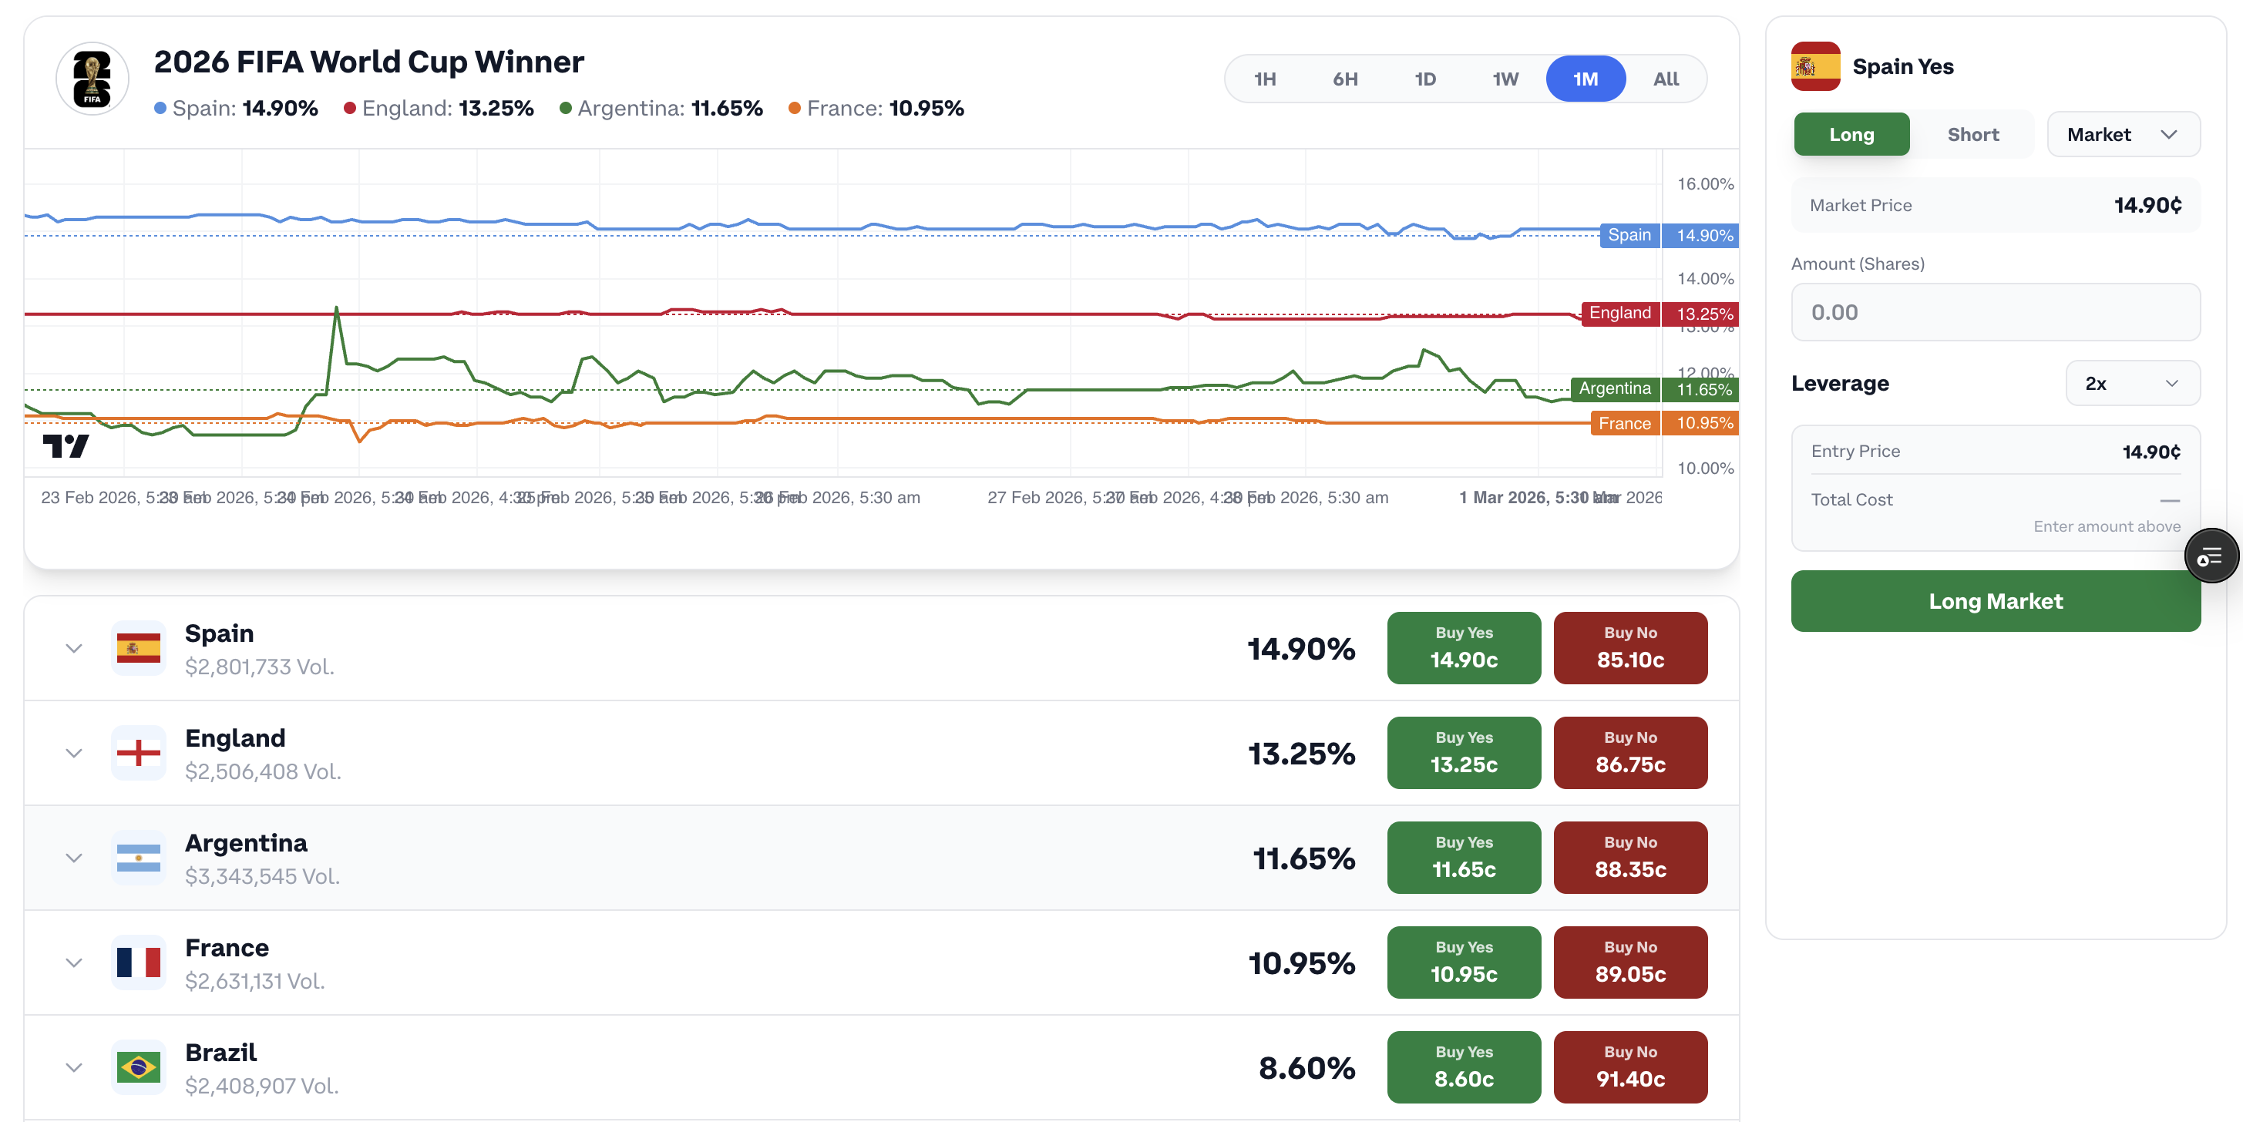Click the Spain flag icon in trade panel

(x=1814, y=66)
